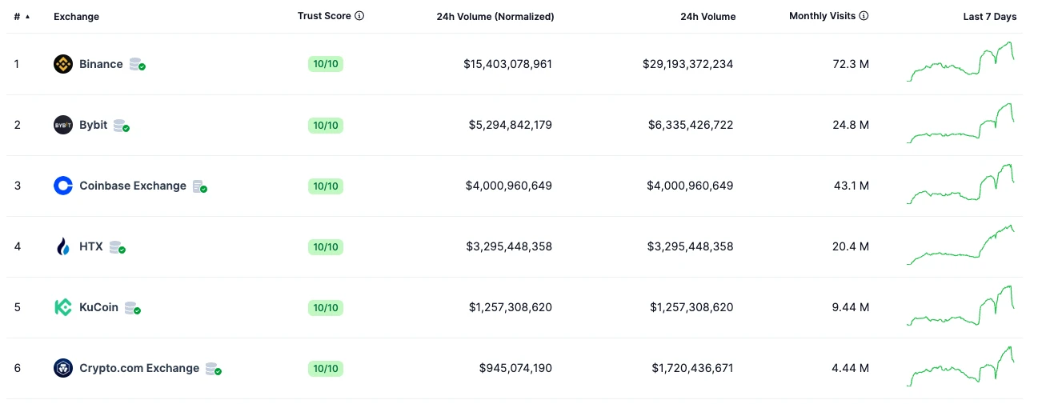Click the Coinbase Exchange logo icon
The height and width of the screenshot is (404, 1046).
(x=63, y=186)
